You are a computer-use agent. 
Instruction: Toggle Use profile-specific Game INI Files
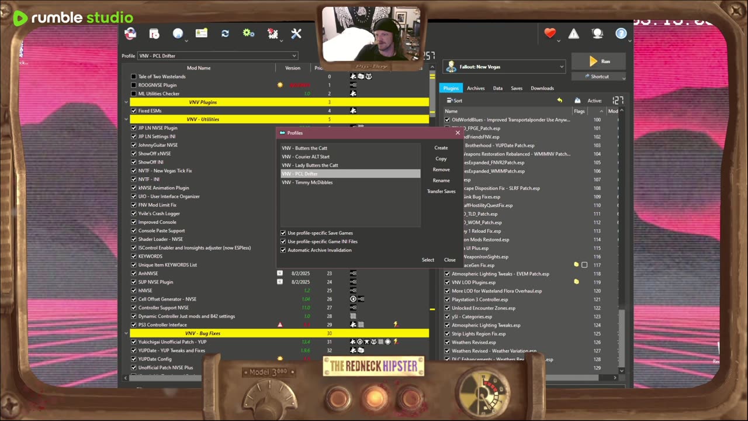pyautogui.click(x=283, y=241)
